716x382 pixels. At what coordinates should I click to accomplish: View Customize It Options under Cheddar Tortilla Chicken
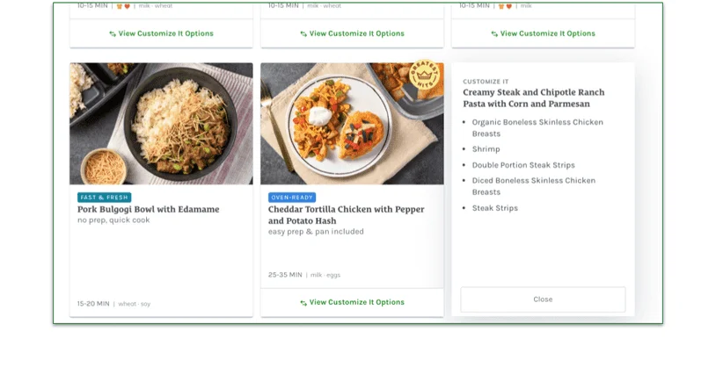(x=352, y=302)
